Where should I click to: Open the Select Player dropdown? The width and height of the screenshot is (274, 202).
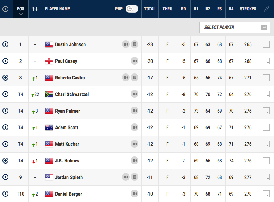click(235, 28)
